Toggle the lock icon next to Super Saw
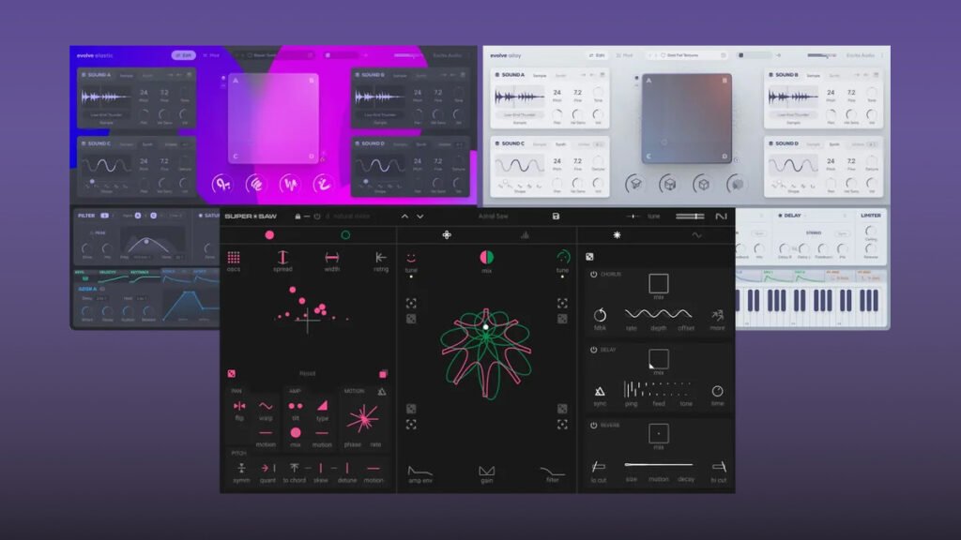This screenshot has height=540, width=961. point(297,217)
